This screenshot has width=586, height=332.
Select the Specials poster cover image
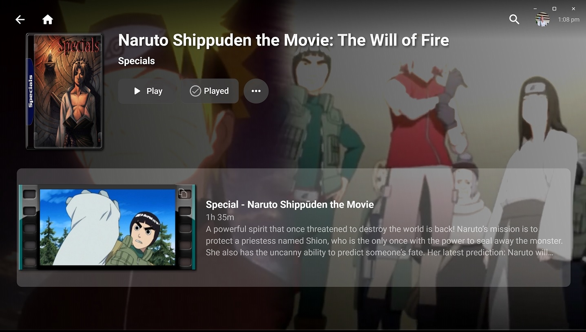coord(64,91)
